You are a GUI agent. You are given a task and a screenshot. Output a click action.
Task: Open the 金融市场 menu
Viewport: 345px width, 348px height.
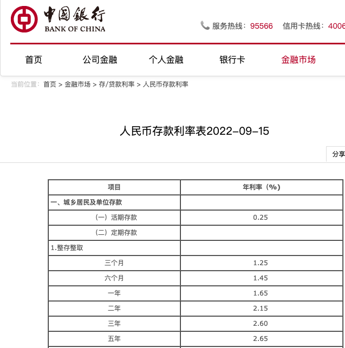coord(298,60)
